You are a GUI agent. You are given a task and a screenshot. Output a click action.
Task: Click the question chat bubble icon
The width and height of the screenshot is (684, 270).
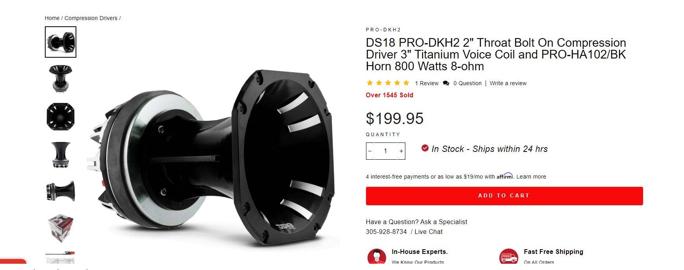click(x=446, y=83)
